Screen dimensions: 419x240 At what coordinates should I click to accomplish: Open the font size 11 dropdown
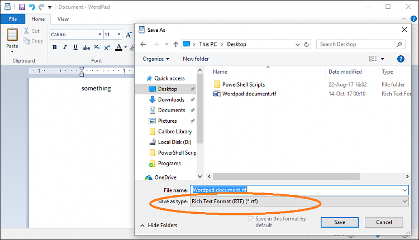pyautogui.click(x=119, y=35)
